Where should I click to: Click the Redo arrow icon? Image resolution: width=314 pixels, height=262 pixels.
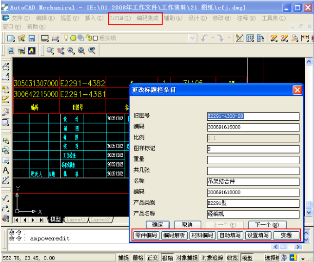[220, 38]
